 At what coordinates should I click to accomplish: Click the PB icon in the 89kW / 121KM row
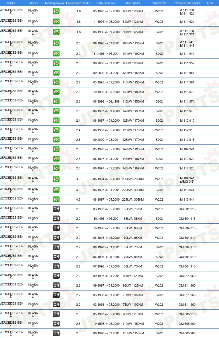[56, 22]
